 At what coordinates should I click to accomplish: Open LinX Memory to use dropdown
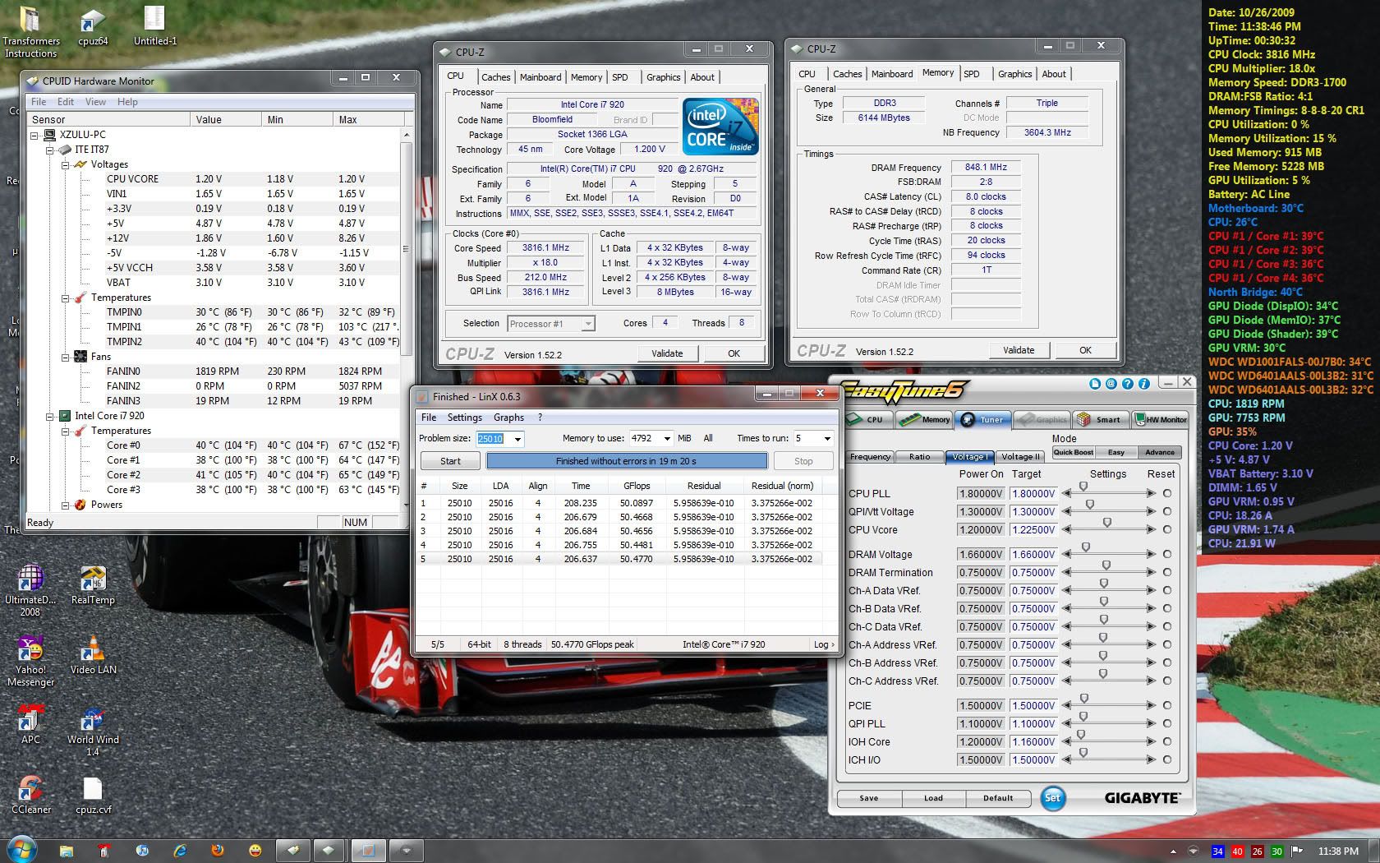pyautogui.click(x=666, y=438)
